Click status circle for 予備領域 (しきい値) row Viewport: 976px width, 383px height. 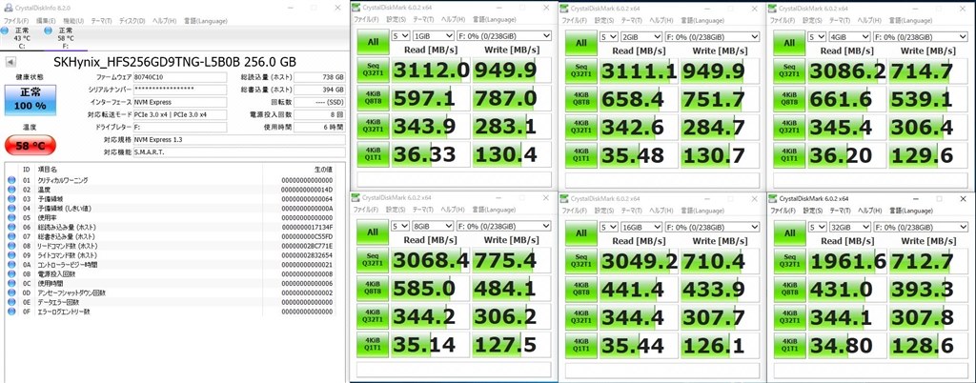point(11,209)
